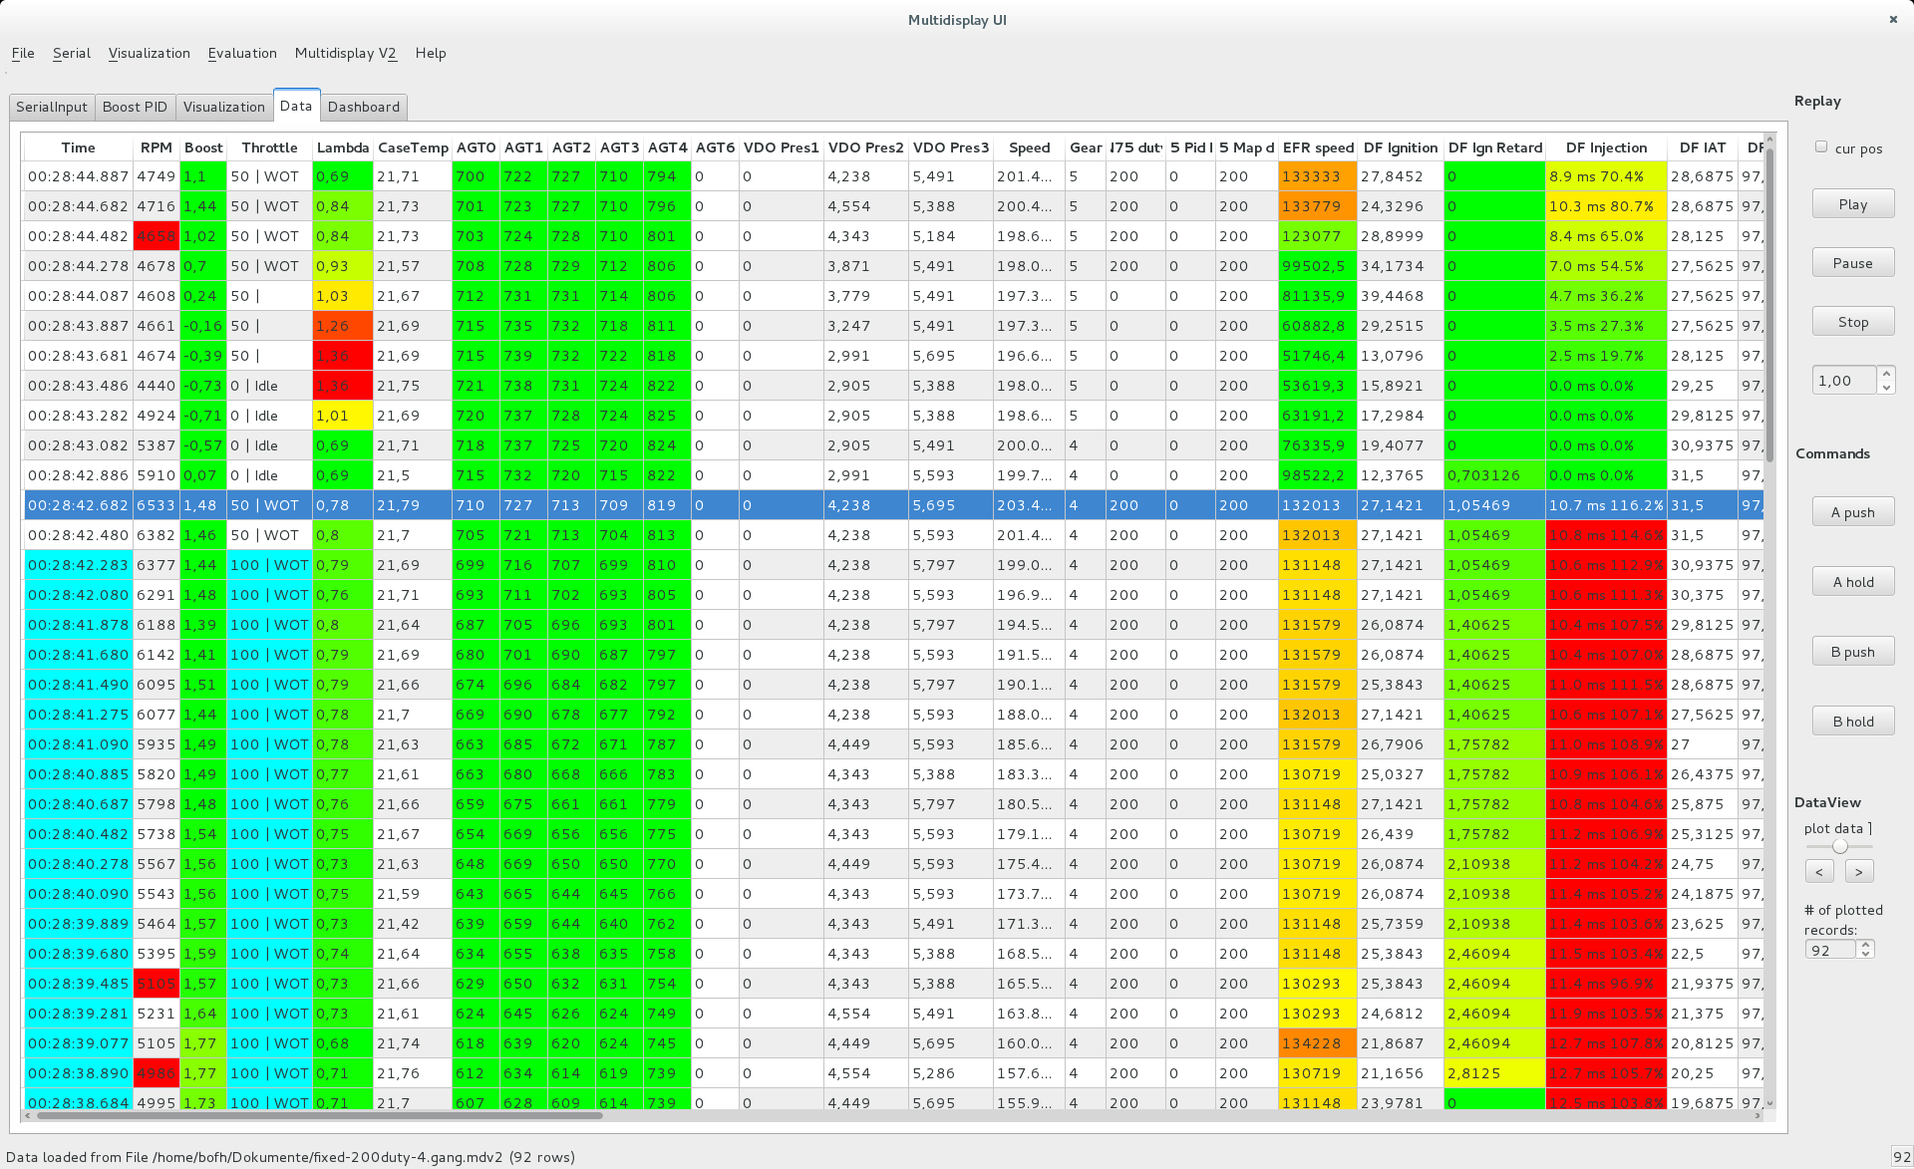Viewport: 1914px width, 1169px height.
Task: Click the back arrow in DataView
Action: coord(1819,871)
